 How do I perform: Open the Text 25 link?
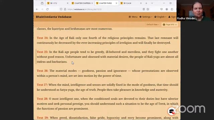point(42,52)
